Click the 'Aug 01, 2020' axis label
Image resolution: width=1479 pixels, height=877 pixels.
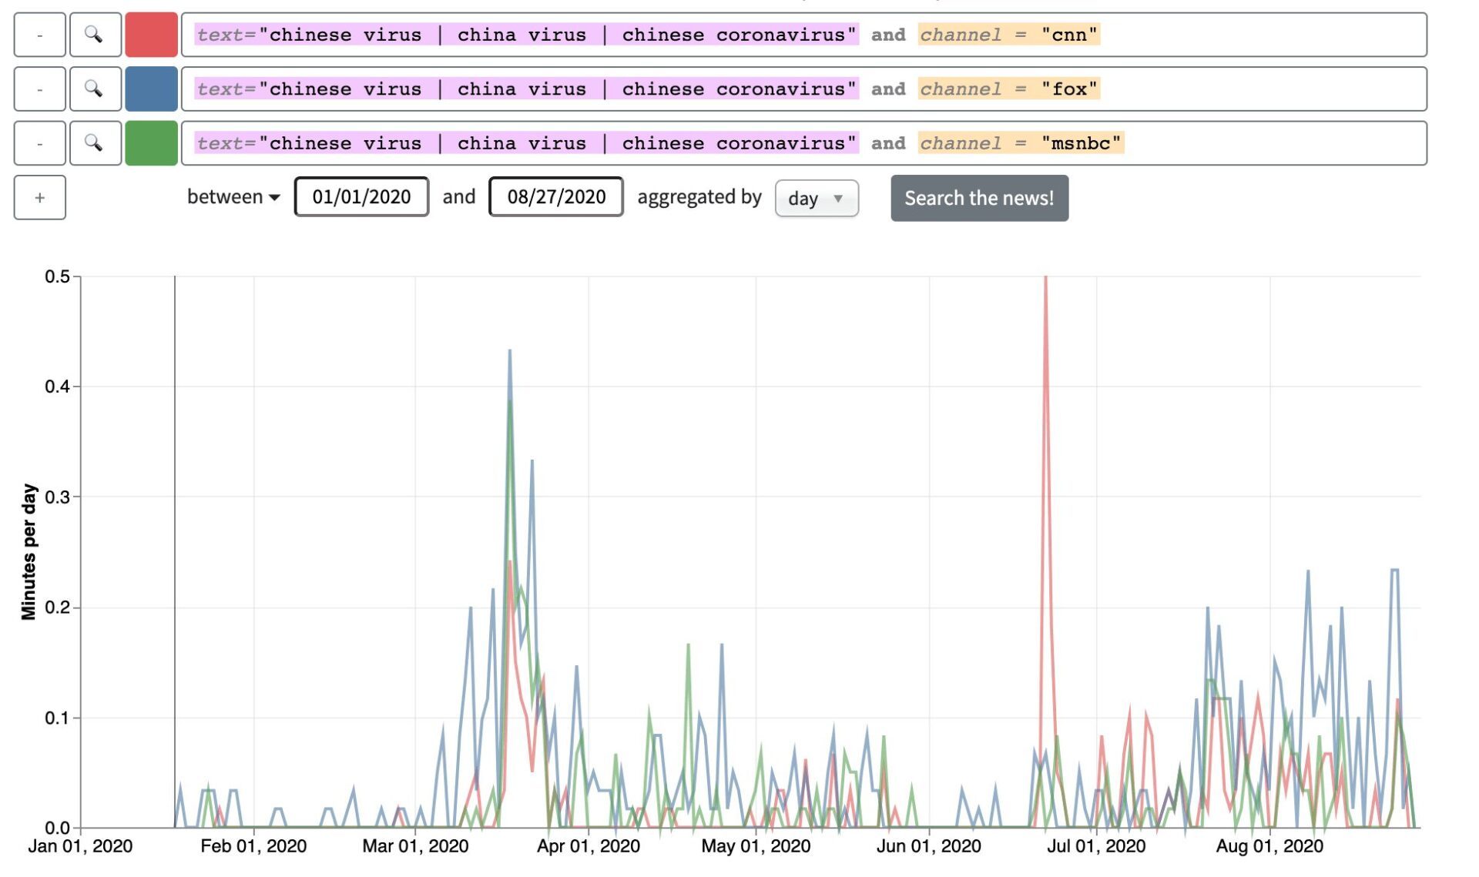tap(1269, 846)
